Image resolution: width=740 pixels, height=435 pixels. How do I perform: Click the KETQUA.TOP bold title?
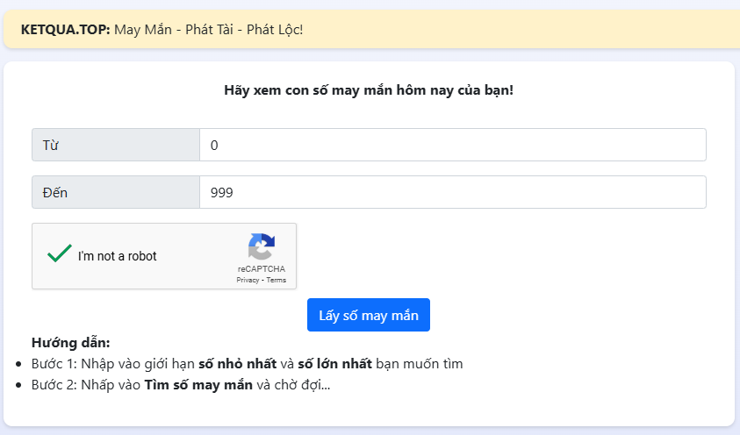click(x=64, y=30)
